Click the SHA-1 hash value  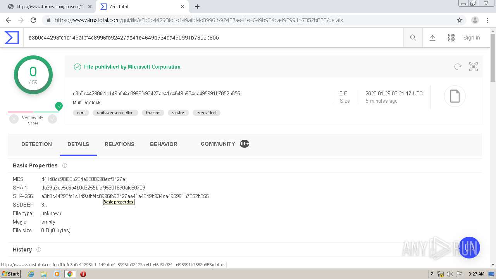(x=93, y=188)
